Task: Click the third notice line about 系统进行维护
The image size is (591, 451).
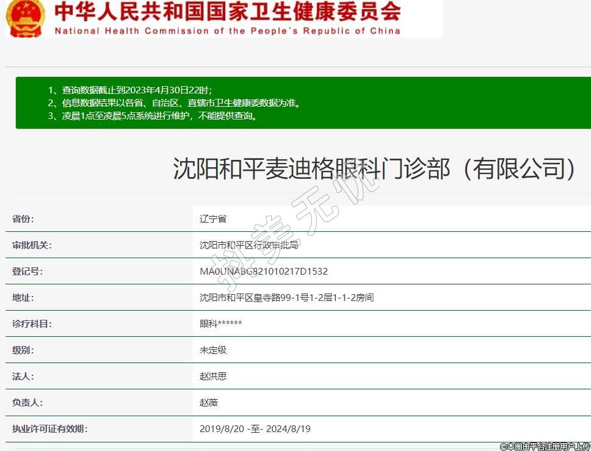Action: [153, 116]
